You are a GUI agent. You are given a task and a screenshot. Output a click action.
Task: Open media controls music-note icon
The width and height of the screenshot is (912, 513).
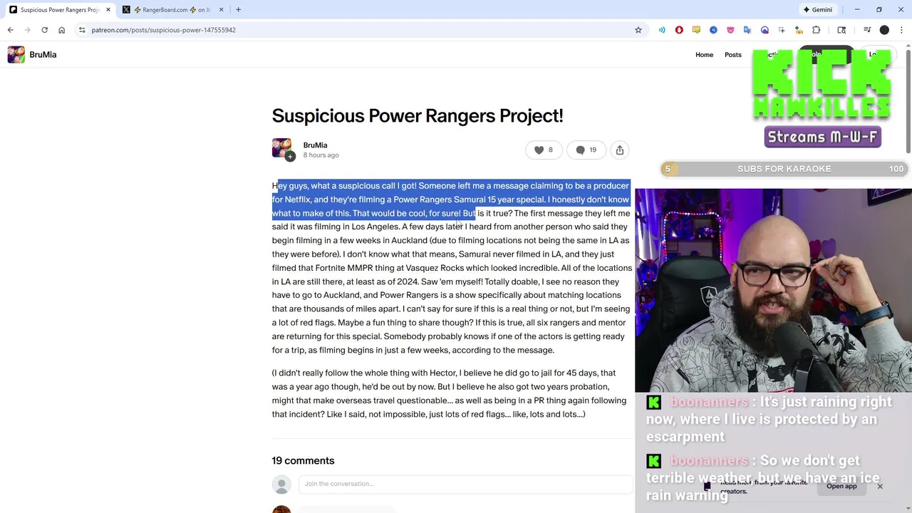click(x=867, y=30)
